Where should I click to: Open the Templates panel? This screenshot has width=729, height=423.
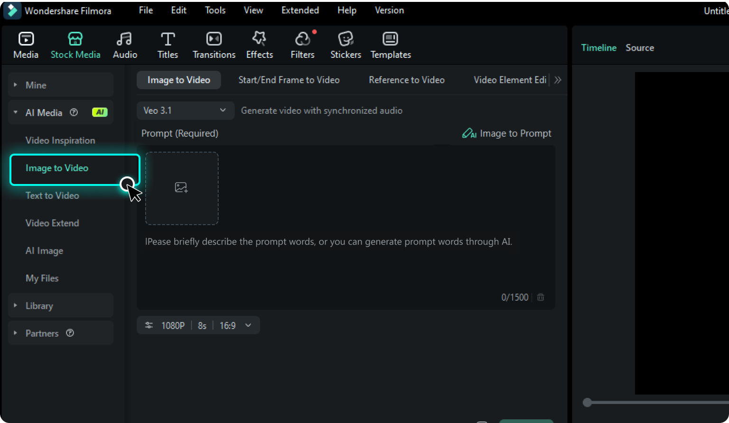tap(391, 45)
